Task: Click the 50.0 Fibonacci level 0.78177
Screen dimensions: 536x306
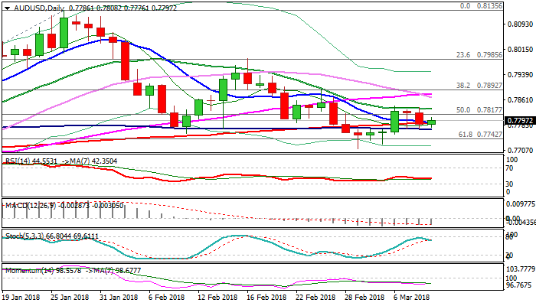Action: point(479,110)
